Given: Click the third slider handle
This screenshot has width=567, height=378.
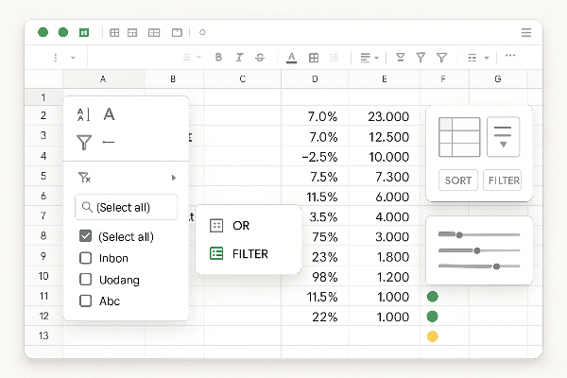Looking at the screenshot, I should click(x=496, y=266).
